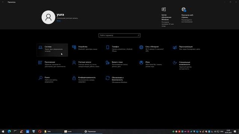The image size is (239, 134).
Task: Click the Учетные записи title text
Action: click(x=85, y=62)
